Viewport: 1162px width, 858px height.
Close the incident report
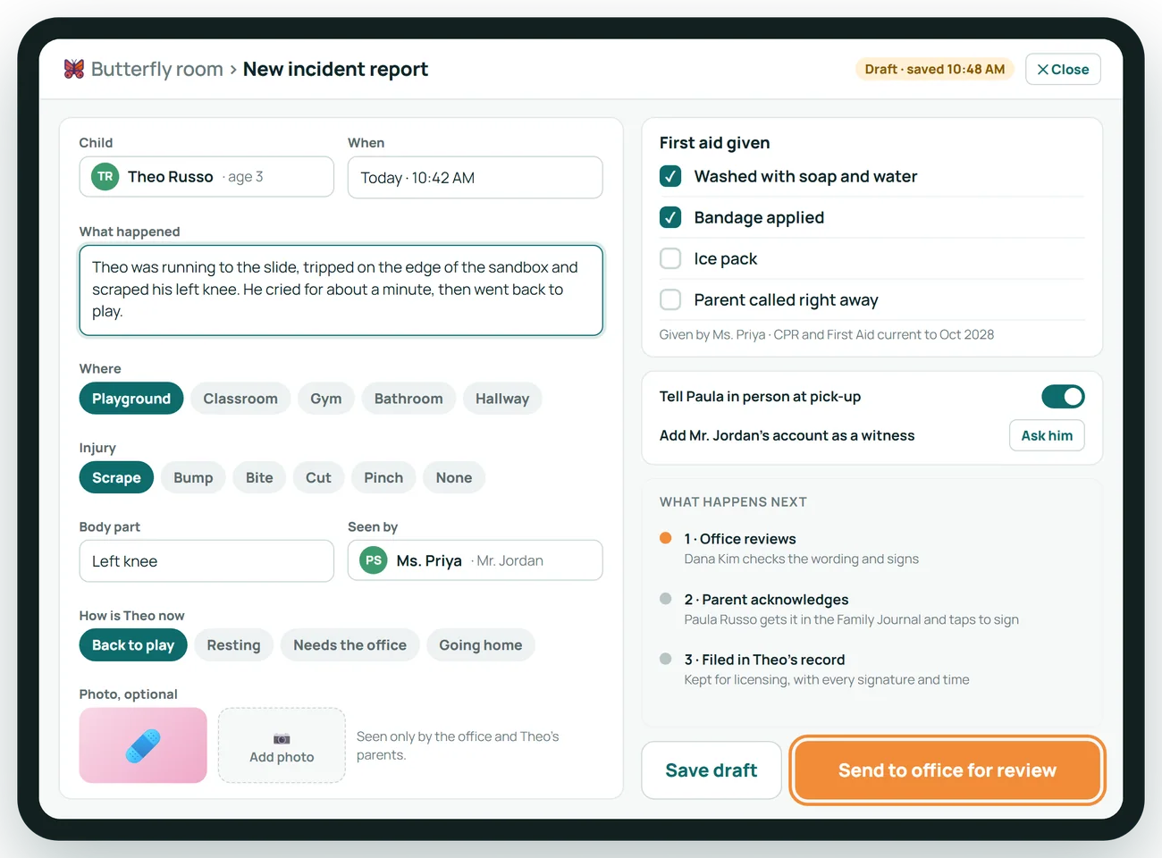tap(1063, 69)
